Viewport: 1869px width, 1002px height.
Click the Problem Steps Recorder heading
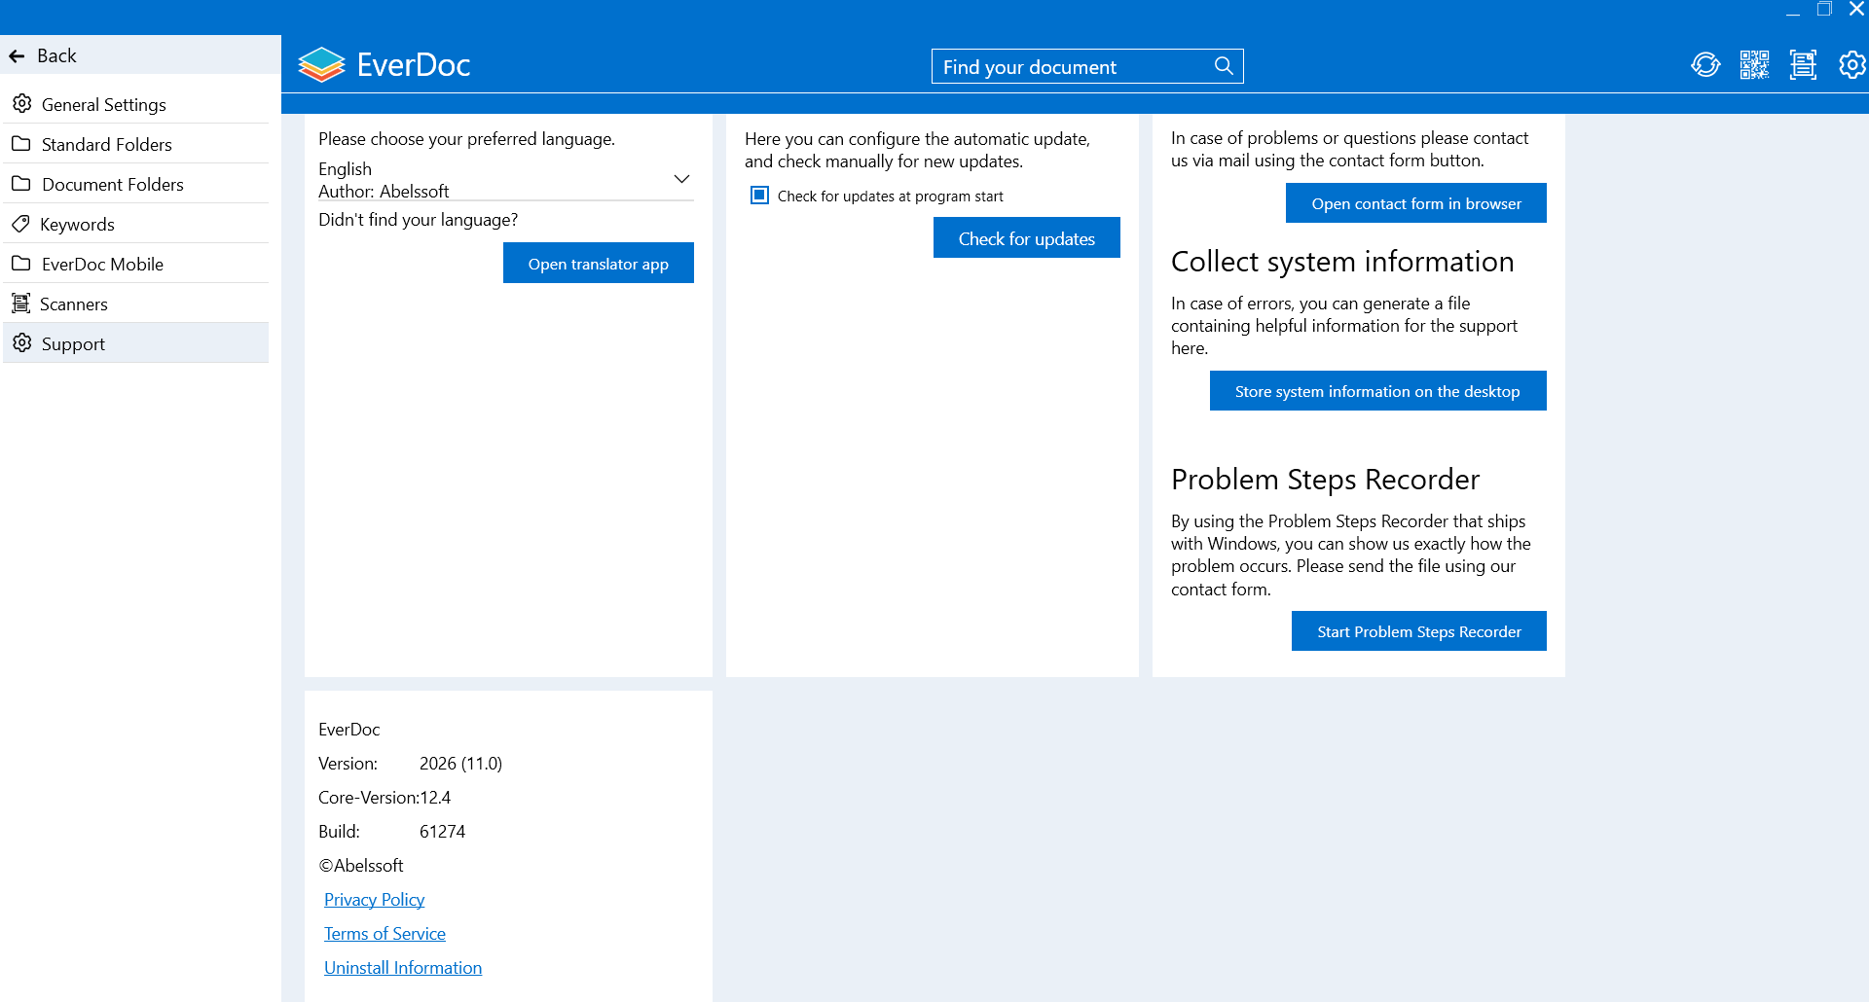[x=1325, y=480]
